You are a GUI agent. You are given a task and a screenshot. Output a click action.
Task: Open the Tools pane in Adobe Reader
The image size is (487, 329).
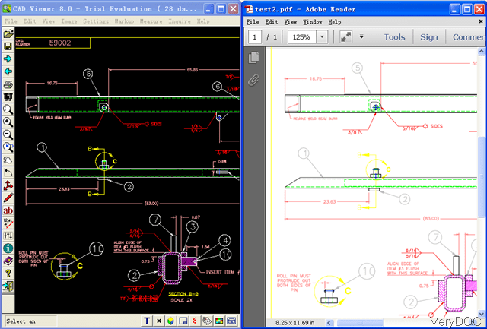[x=394, y=36]
